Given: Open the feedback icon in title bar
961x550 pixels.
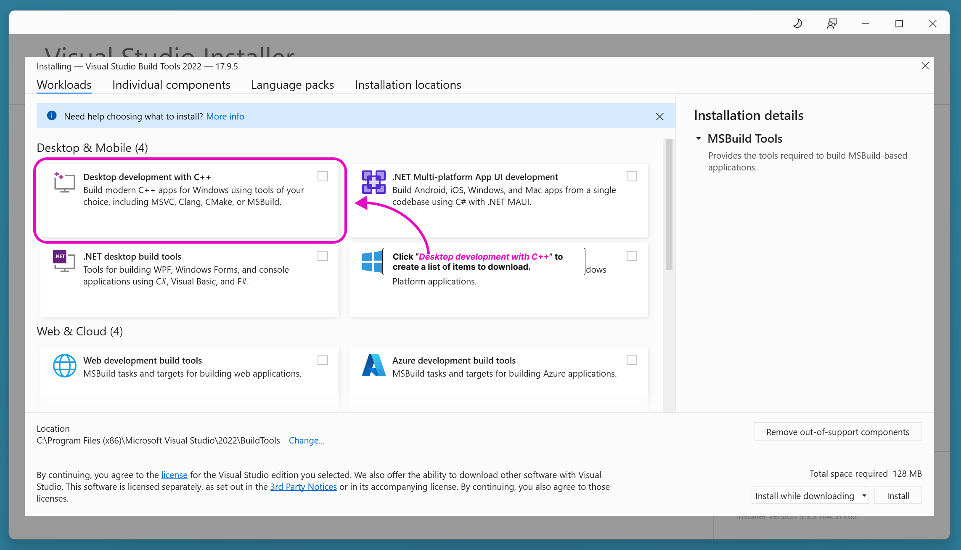Looking at the screenshot, I should pyautogui.click(x=831, y=24).
